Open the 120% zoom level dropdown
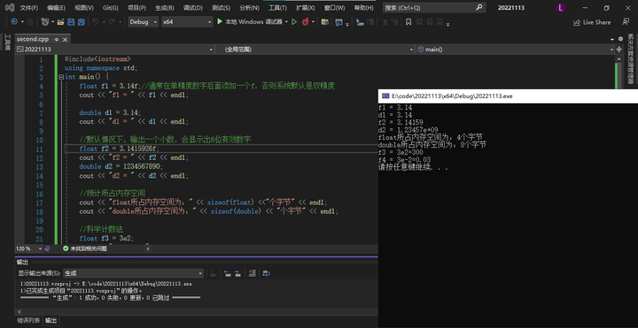Screen dimensions: 638x328 coord(29,248)
